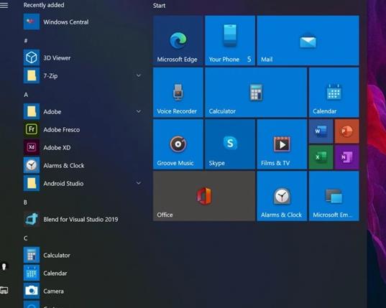
Task: Launch the Voice Recorder tile
Action: click(x=178, y=93)
